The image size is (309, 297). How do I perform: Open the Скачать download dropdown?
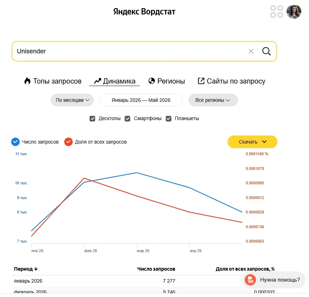coord(252,142)
